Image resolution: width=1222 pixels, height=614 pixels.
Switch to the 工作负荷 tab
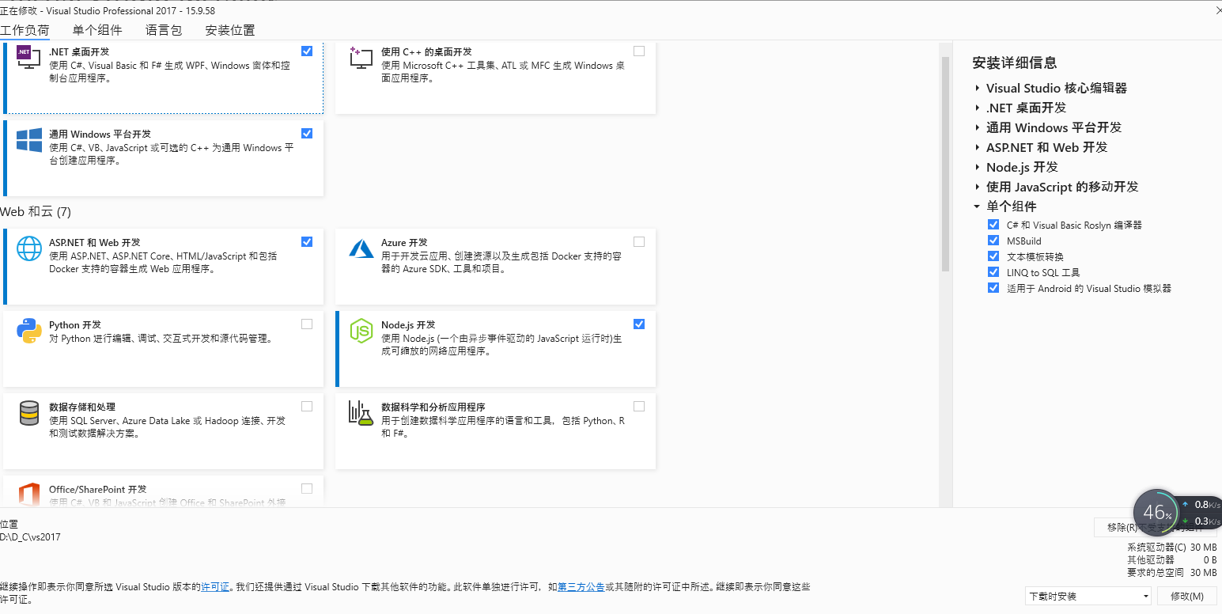pos(25,30)
